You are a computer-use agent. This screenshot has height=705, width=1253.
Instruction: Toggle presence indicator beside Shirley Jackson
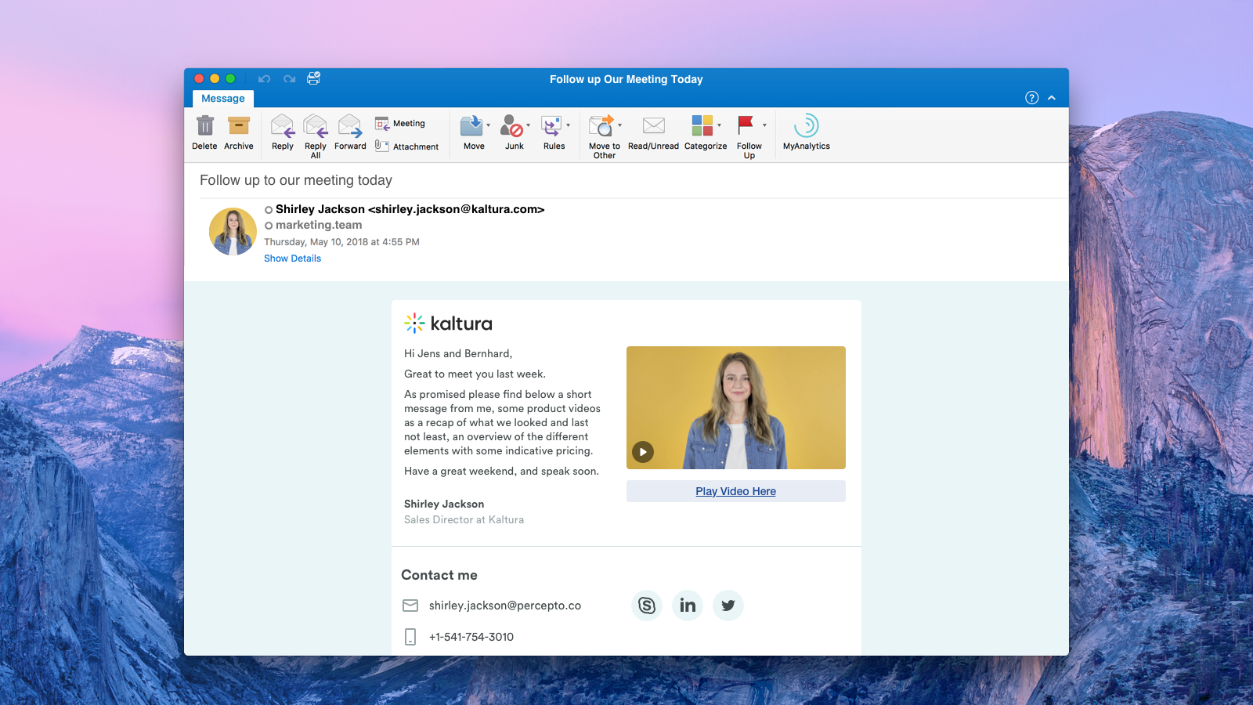click(269, 210)
